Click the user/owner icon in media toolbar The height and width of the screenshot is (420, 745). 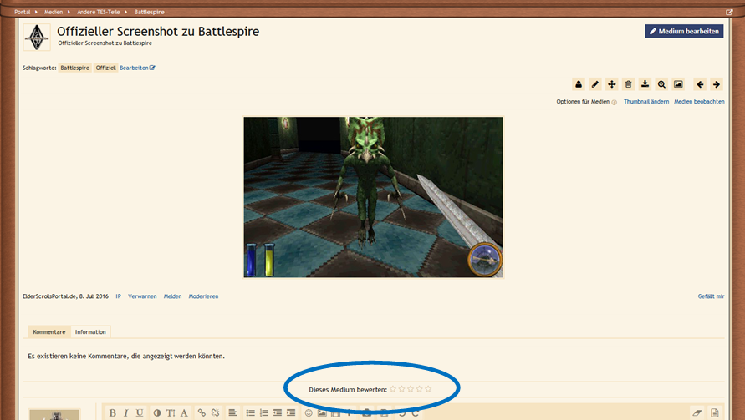tap(579, 84)
